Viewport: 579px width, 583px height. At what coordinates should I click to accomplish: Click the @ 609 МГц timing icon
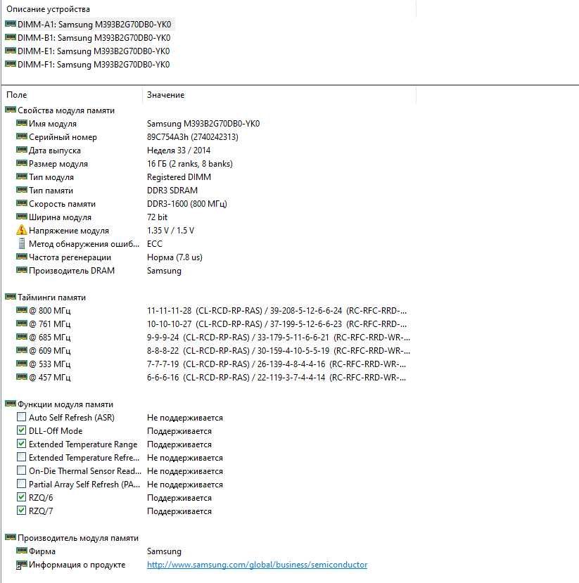pyautogui.click(x=22, y=351)
